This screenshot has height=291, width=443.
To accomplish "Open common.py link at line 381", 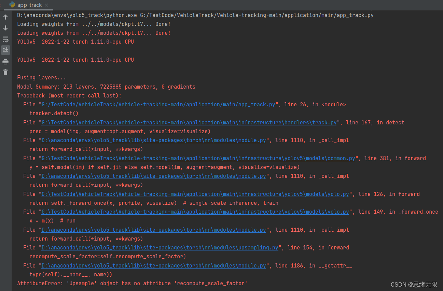I will pos(198,158).
